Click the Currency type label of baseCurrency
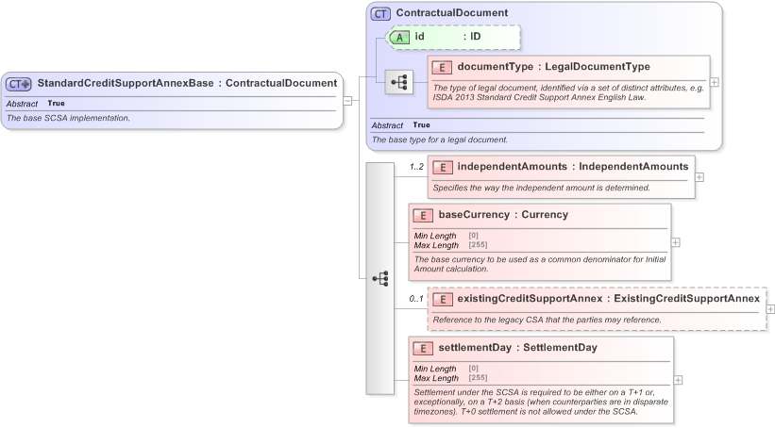The width and height of the screenshot is (775, 428). [x=545, y=215]
